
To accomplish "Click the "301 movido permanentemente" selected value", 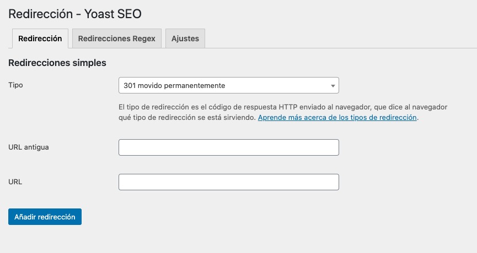I will click(174, 85).
